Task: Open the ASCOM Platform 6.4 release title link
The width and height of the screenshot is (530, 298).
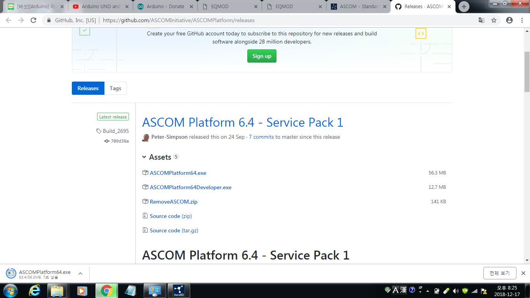Action: tap(243, 122)
